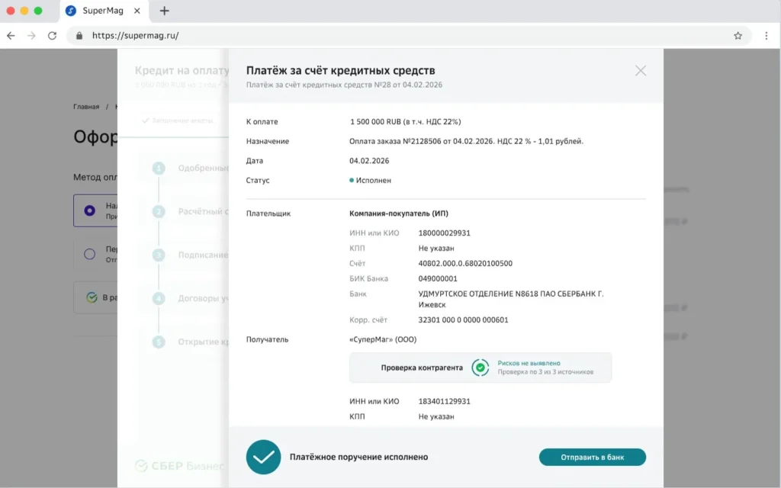
Task: Click step 1 circle 'Одобренные'
Action: click(x=159, y=169)
